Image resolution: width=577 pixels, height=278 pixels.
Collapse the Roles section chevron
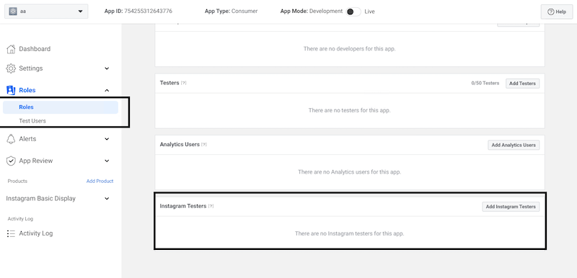(107, 90)
